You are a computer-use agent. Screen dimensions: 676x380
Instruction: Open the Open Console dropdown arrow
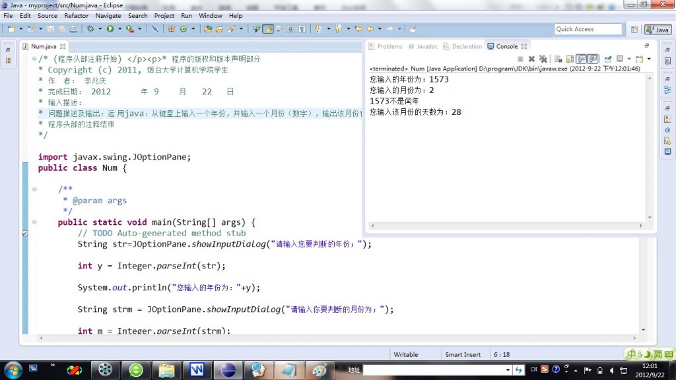tap(649, 59)
